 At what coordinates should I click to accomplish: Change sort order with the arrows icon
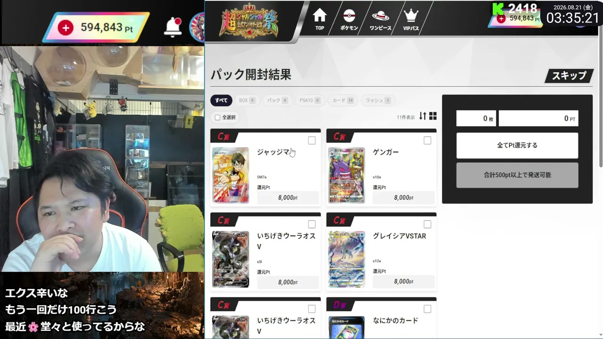click(x=423, y=116)
